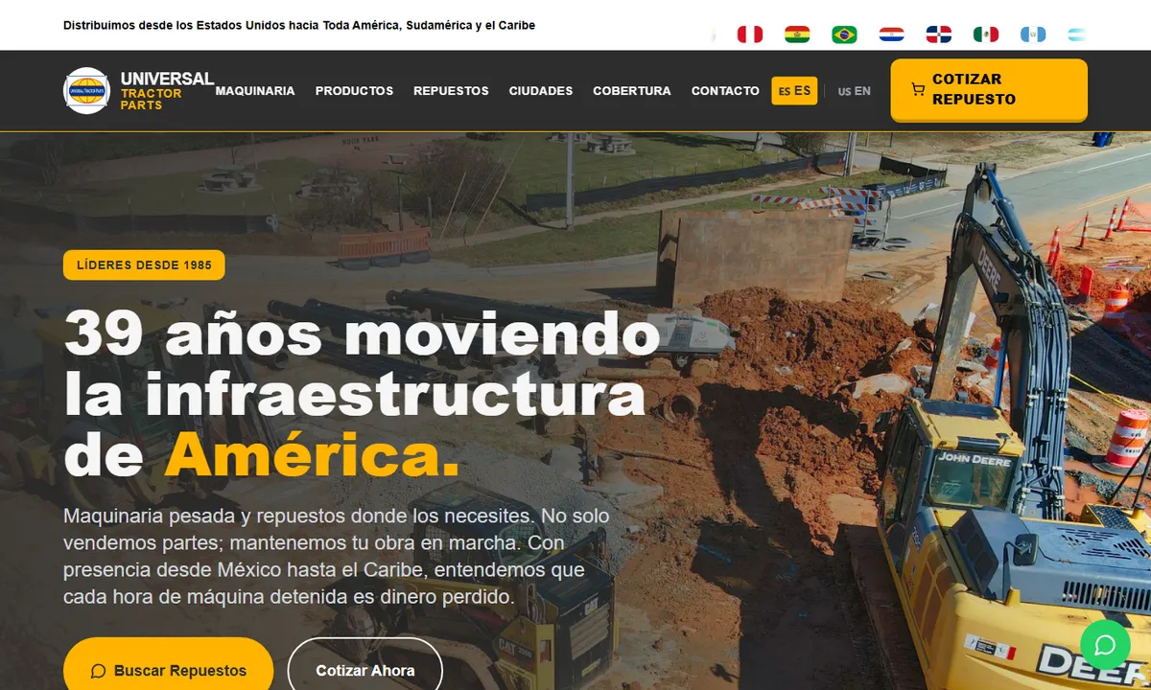Select the Brazil flag icon
Screen dimensions: 1151x690
(x=844, y=34)
